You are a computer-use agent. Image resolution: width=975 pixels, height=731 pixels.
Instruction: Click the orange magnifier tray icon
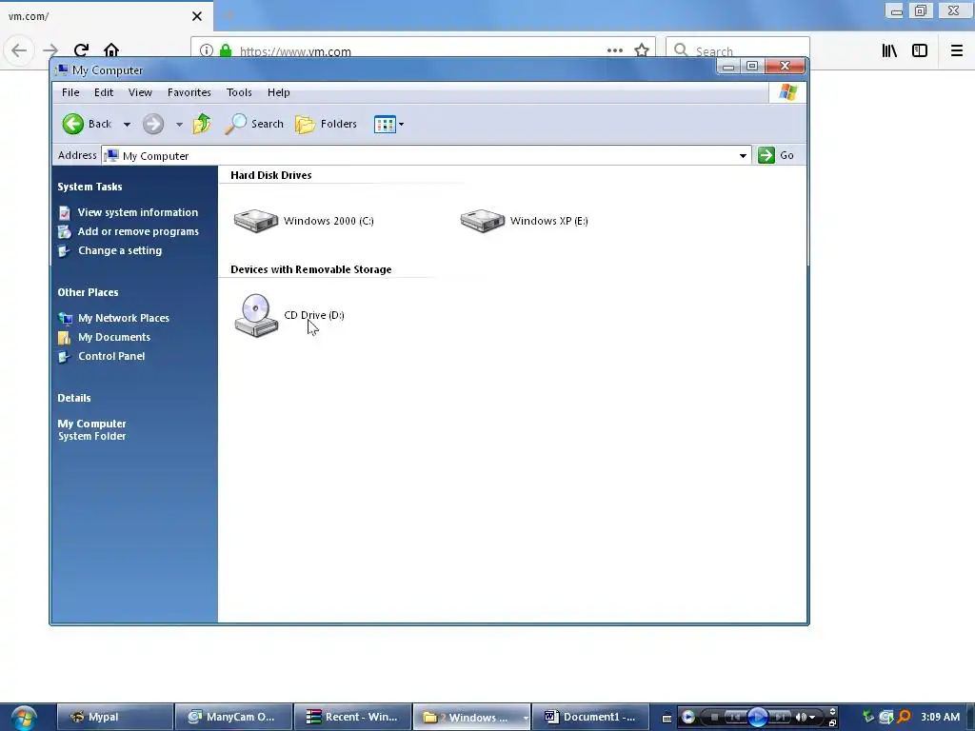(905, 717)
